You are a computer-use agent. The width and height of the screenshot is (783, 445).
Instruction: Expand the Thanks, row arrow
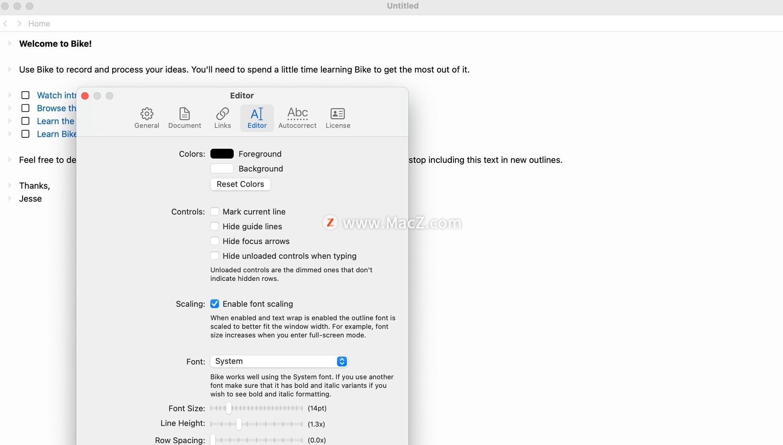point(10,185)
